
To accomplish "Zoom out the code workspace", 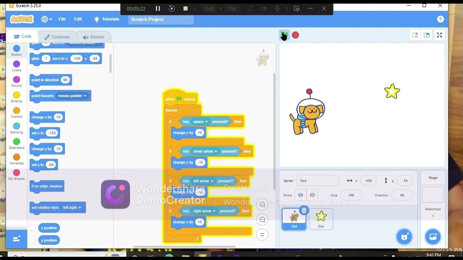I will 262,220.
